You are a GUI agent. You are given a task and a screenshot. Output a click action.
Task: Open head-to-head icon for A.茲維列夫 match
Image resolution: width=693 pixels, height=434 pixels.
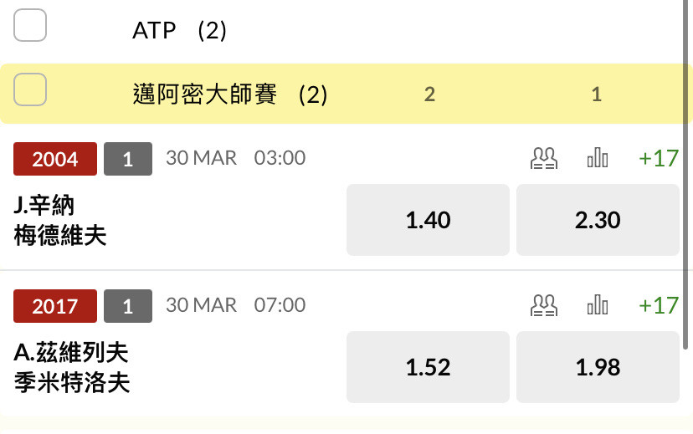click(544, 305)
